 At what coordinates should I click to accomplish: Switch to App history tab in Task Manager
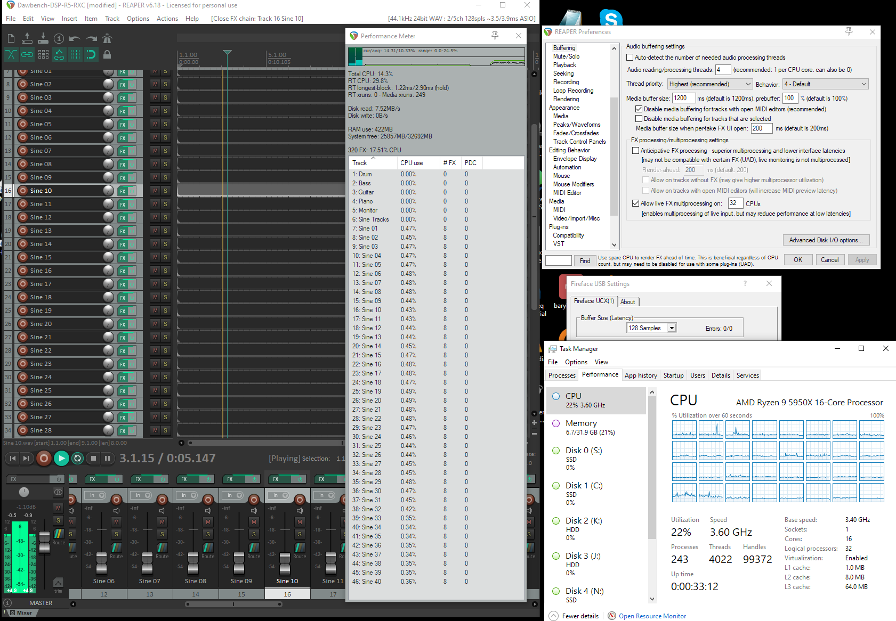coord(641,375)
